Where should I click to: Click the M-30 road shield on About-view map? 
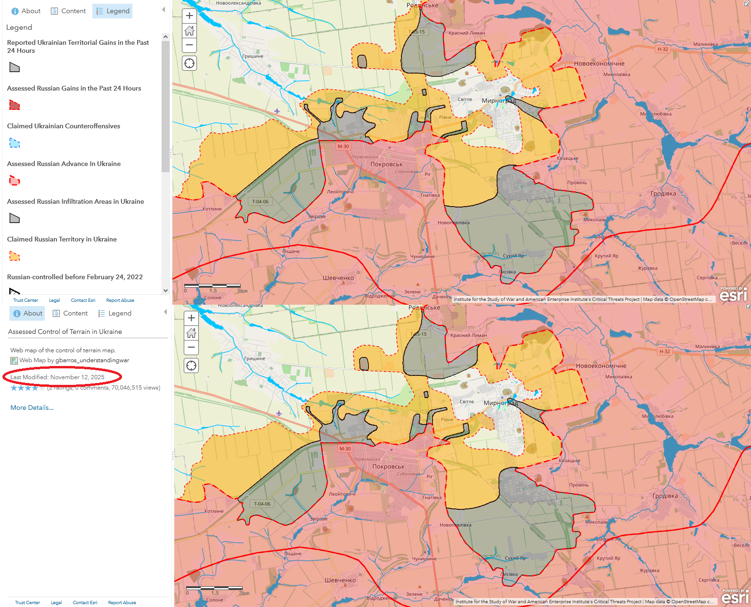(x=345, y=449)
